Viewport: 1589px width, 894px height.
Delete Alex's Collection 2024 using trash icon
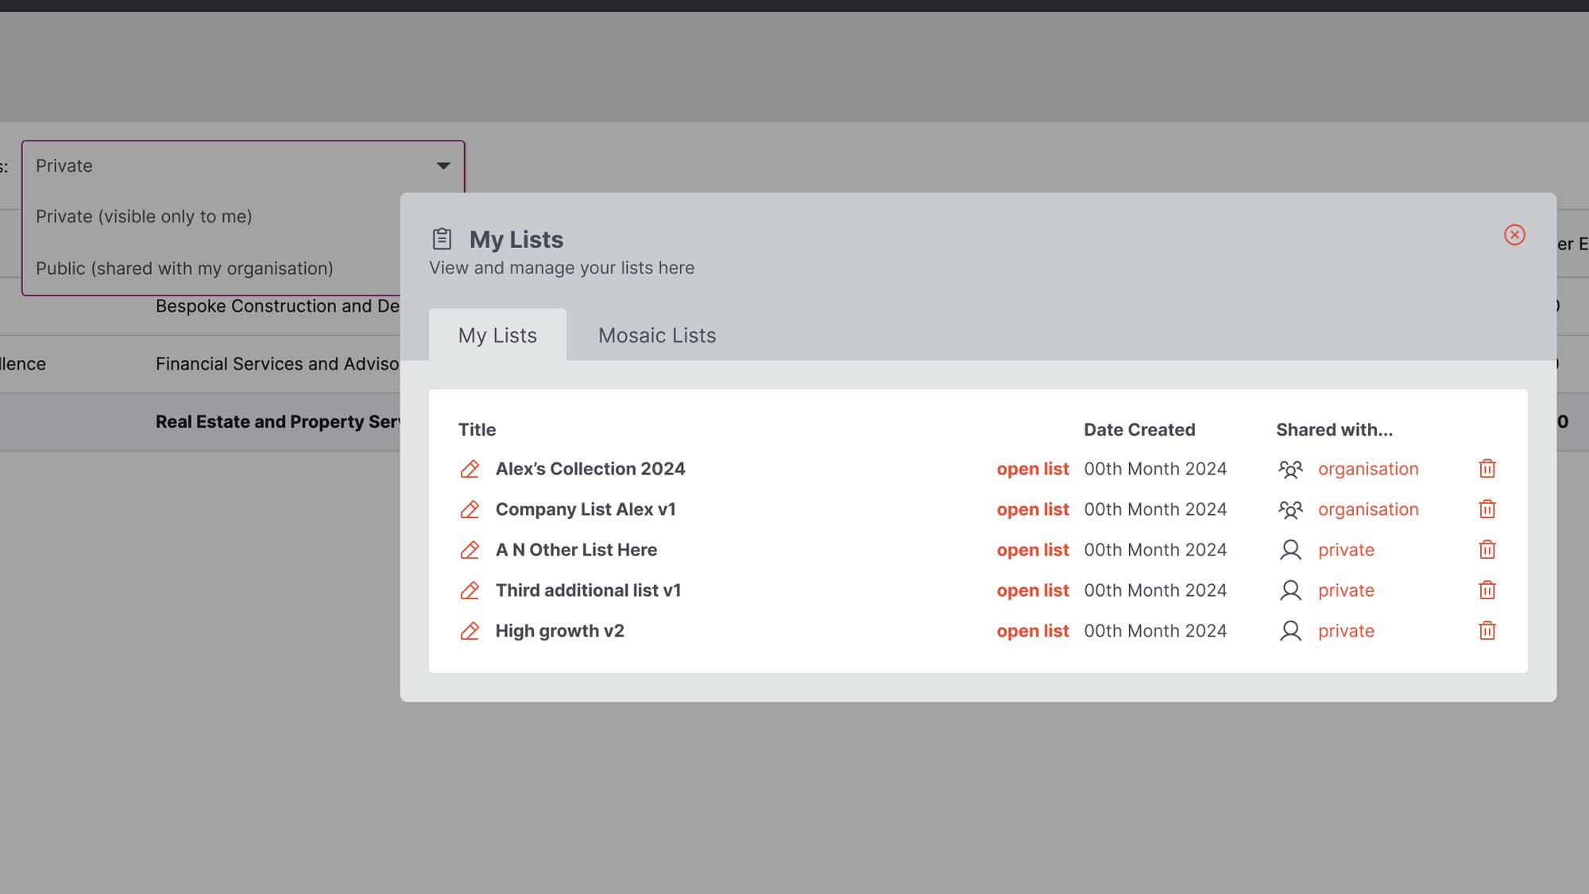pos(1487,469)
